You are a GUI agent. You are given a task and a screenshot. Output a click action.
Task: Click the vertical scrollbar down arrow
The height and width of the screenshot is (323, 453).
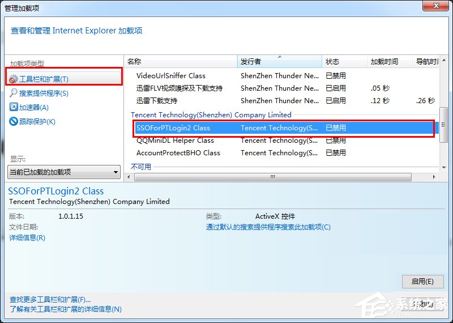pos(445,167)
